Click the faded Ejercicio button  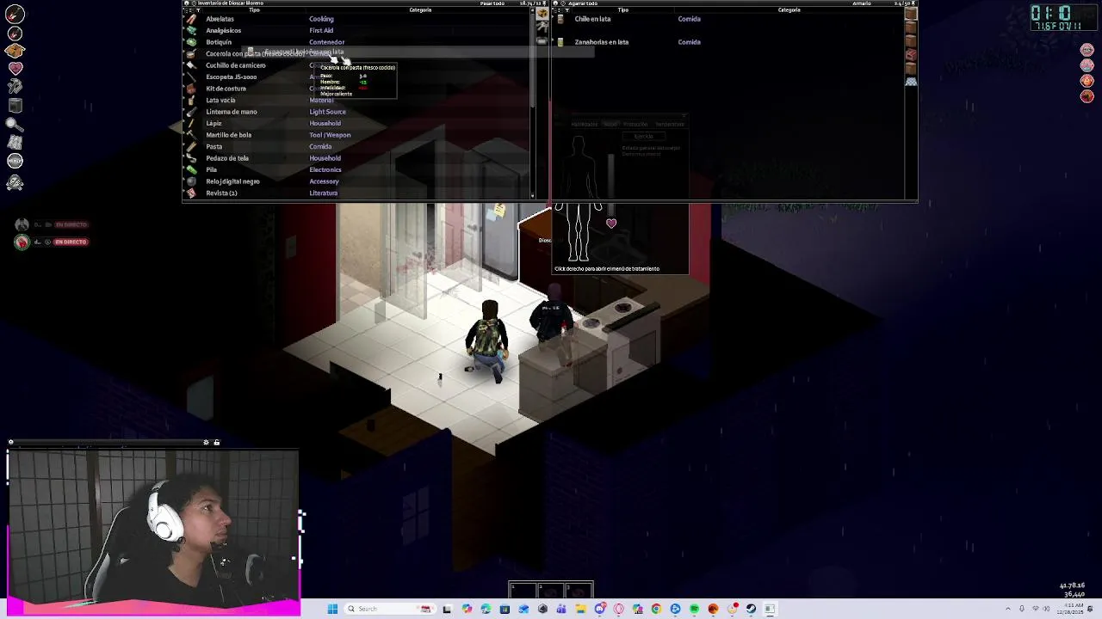pyautogui.click(x=644, y=136)
